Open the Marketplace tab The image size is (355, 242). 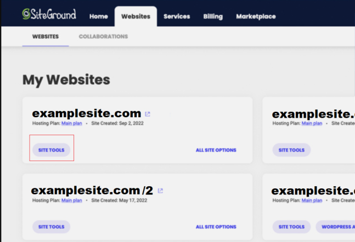tap(256, 16)
